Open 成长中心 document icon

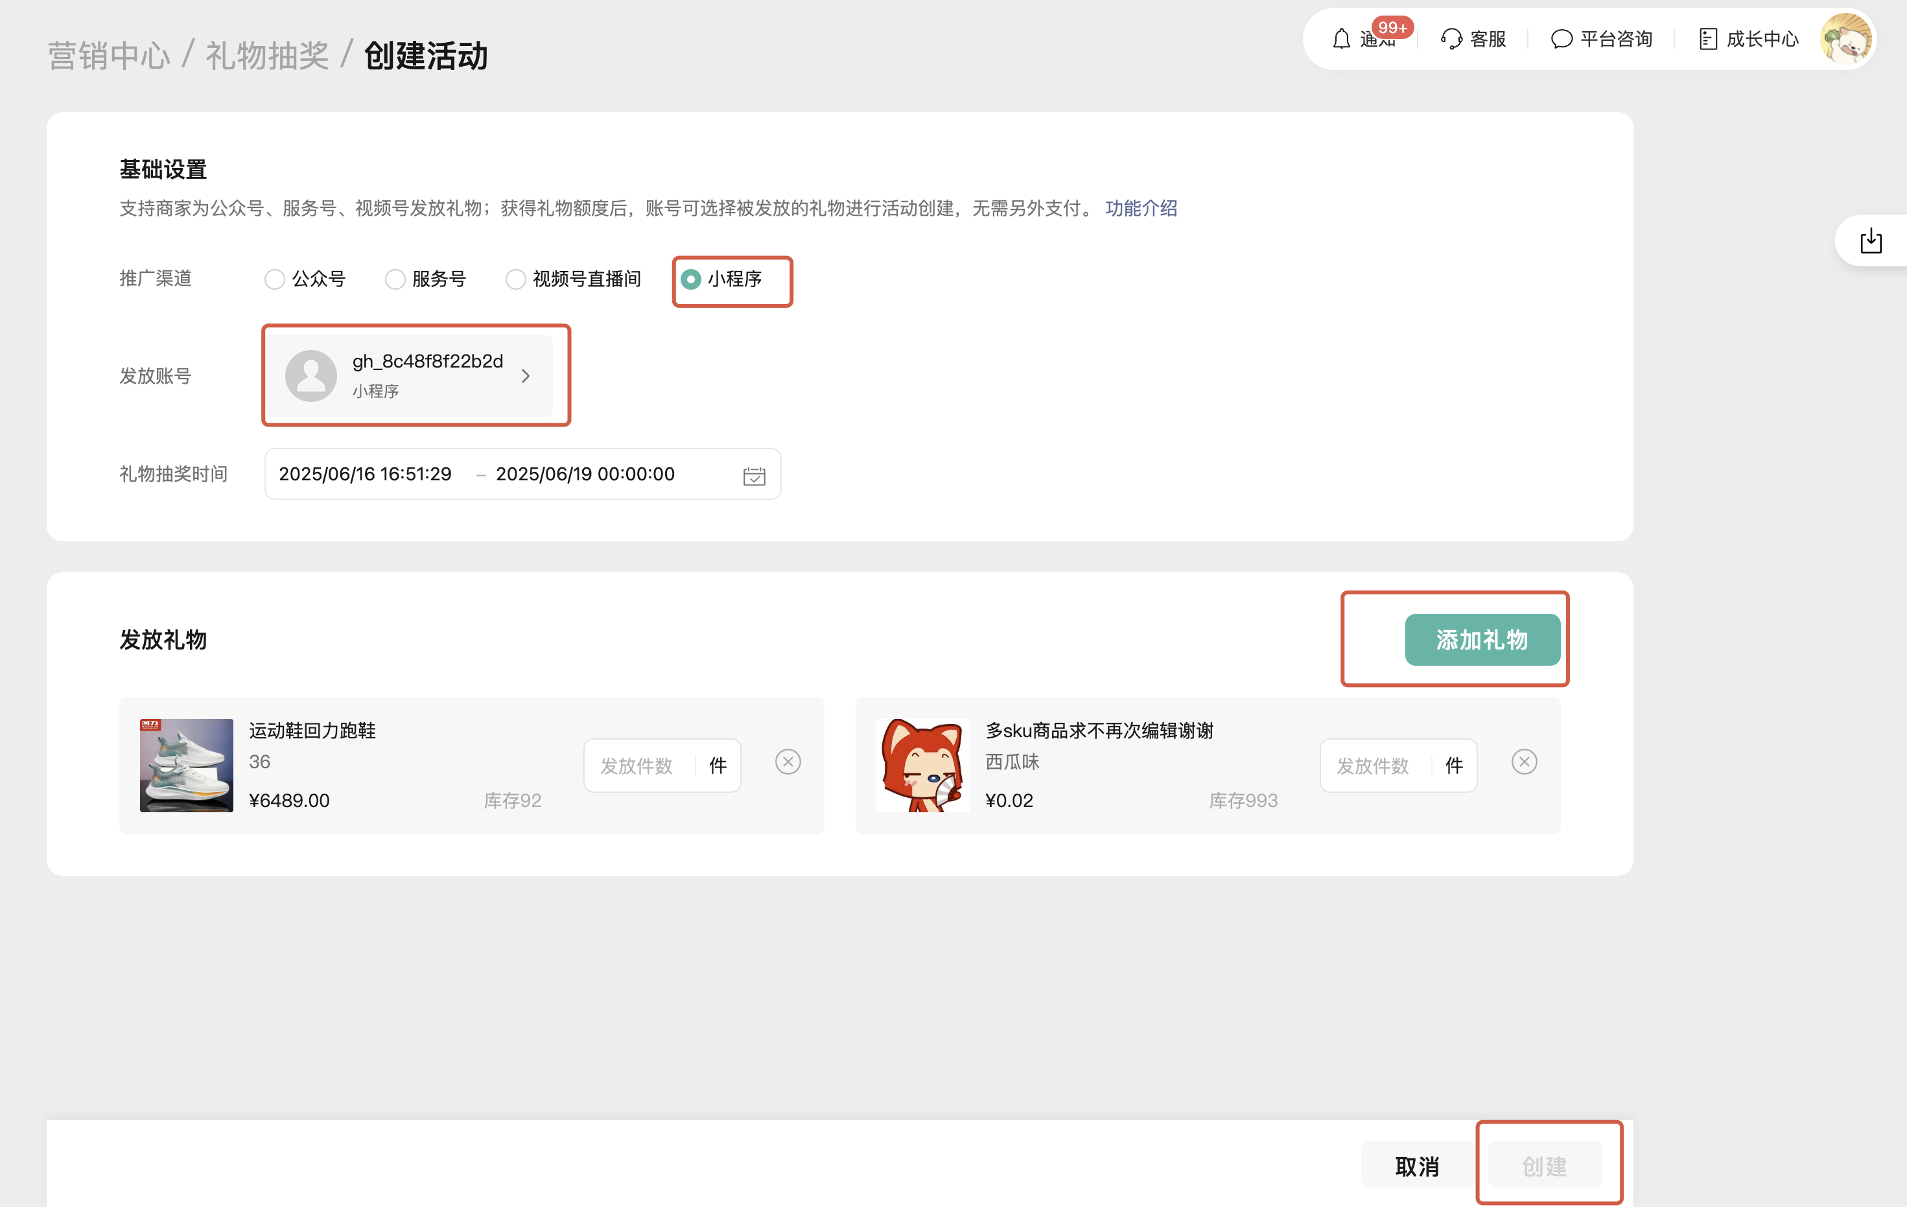coord(1708,39)
